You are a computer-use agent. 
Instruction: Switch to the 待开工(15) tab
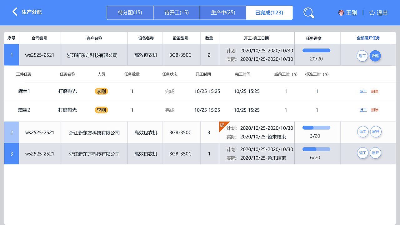coord(177,13)
